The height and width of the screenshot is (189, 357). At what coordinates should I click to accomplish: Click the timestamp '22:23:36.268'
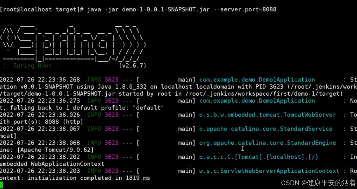59,80
